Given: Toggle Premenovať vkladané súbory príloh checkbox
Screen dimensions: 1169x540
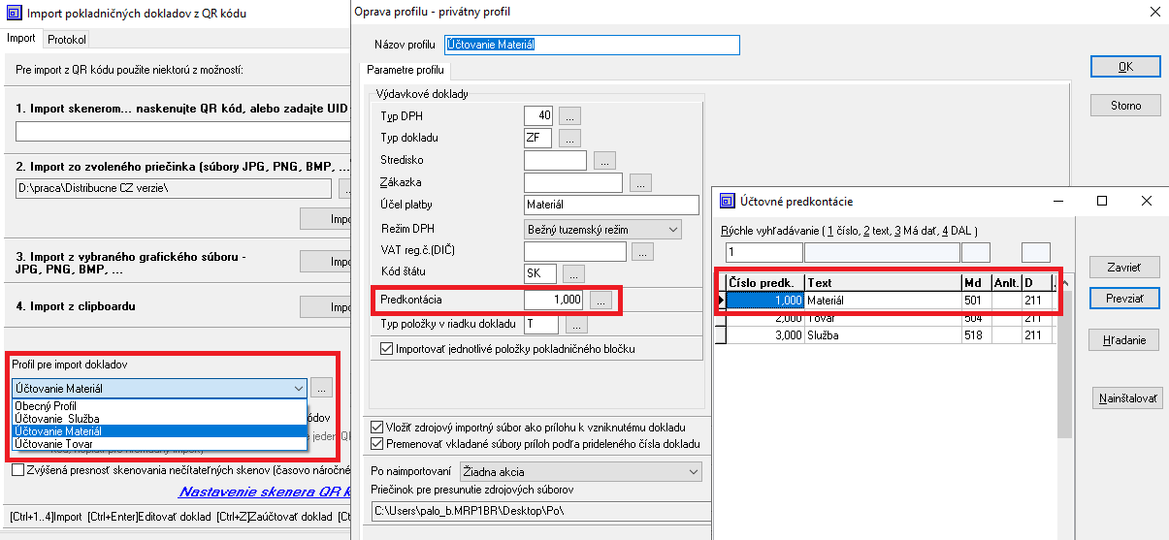Looking at the screenshot, I should 377,444.
